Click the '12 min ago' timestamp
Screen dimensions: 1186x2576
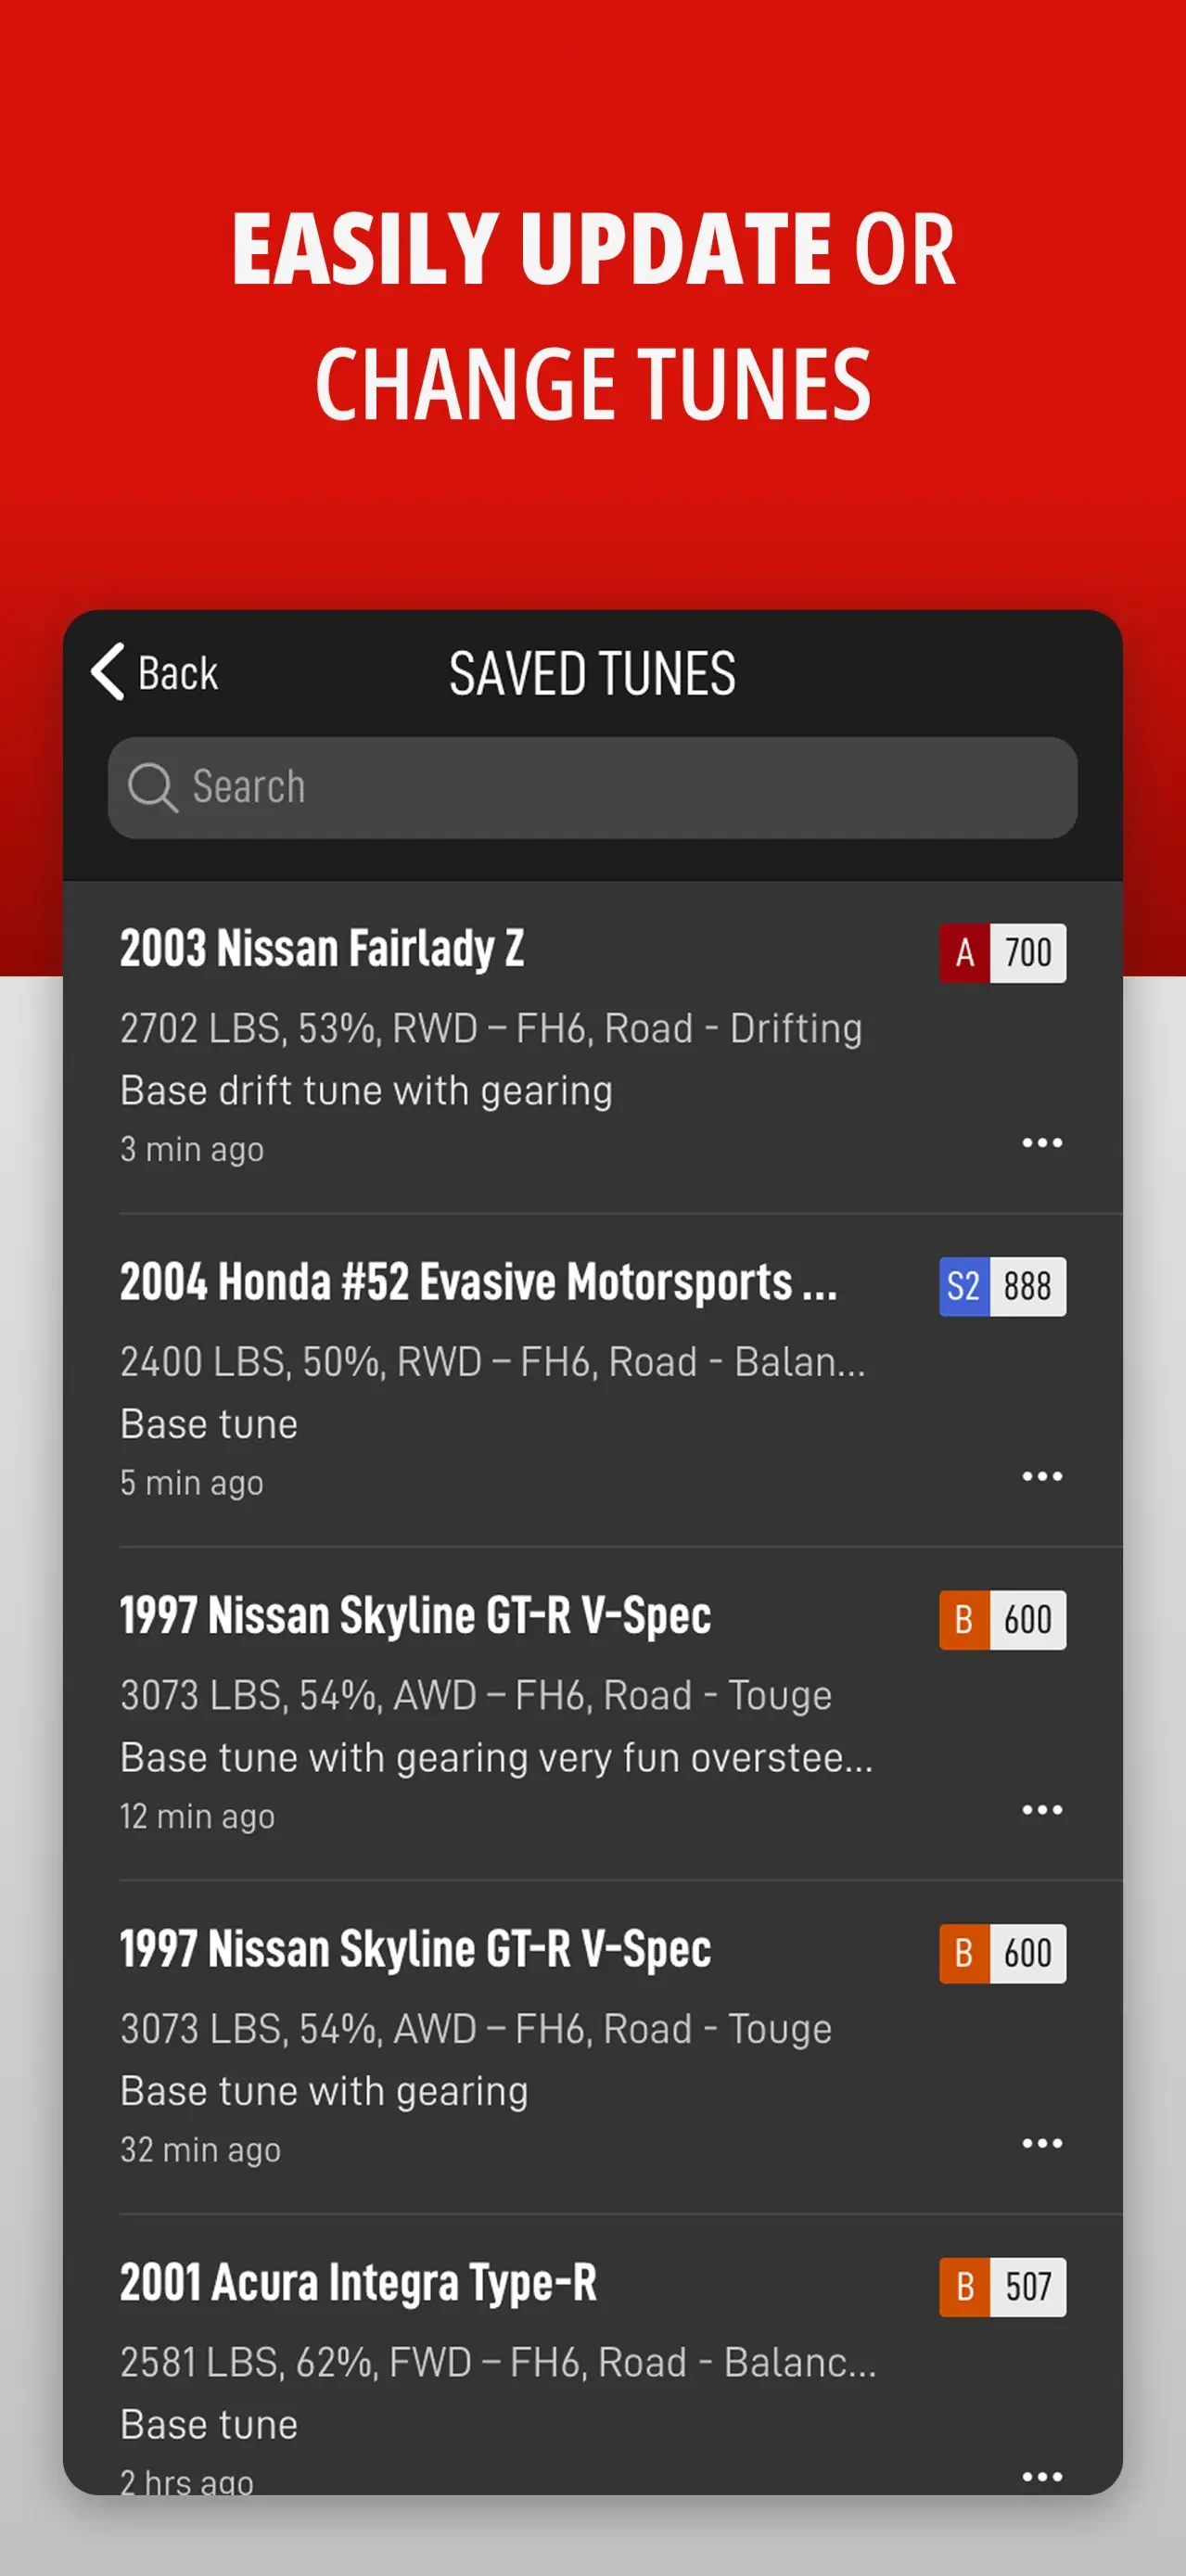pos(197,1817)
